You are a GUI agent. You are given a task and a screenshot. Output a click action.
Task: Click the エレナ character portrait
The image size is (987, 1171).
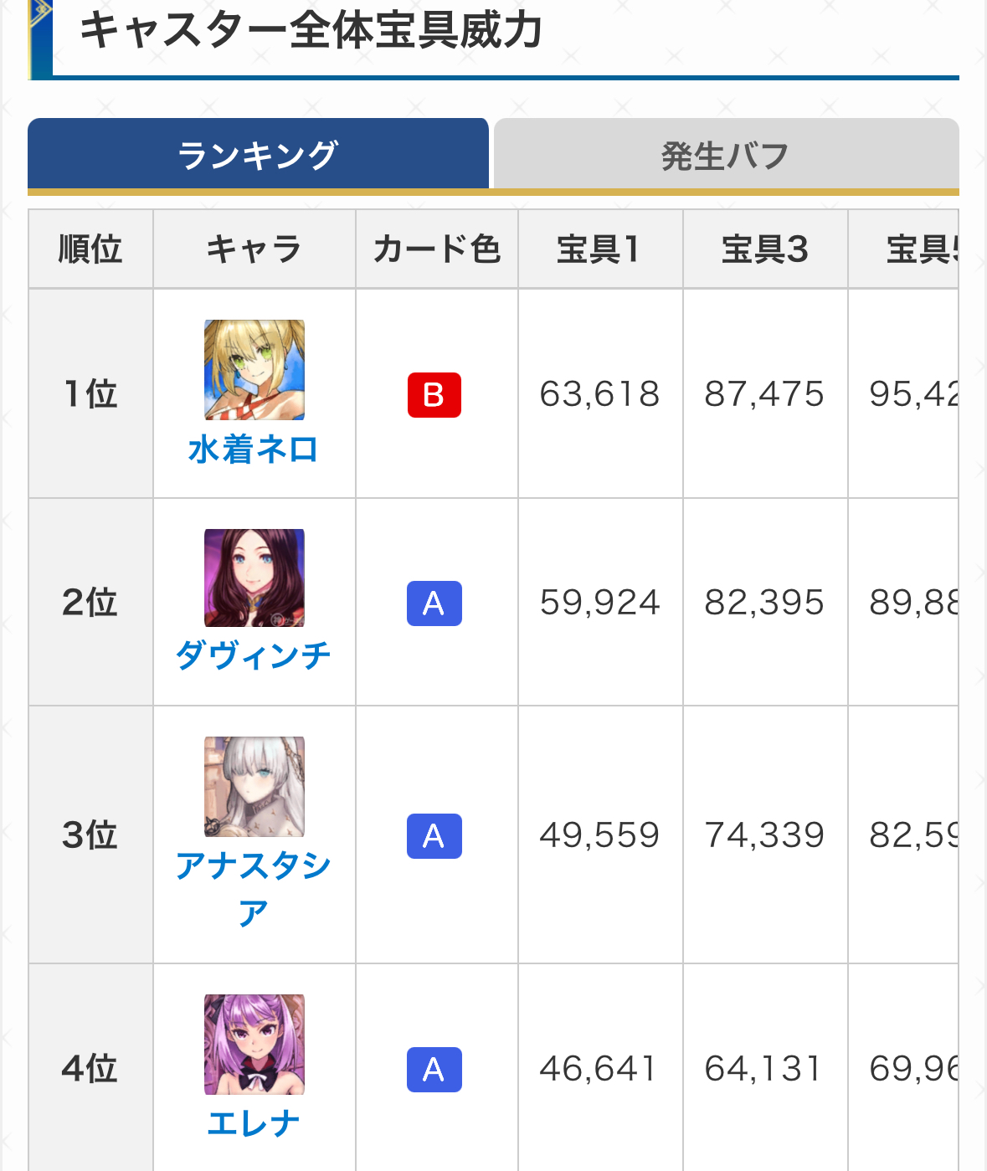254,1045
